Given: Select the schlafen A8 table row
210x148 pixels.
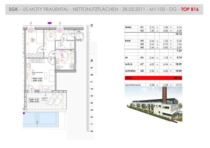Looking at the screenshot, I should (153, 71).
